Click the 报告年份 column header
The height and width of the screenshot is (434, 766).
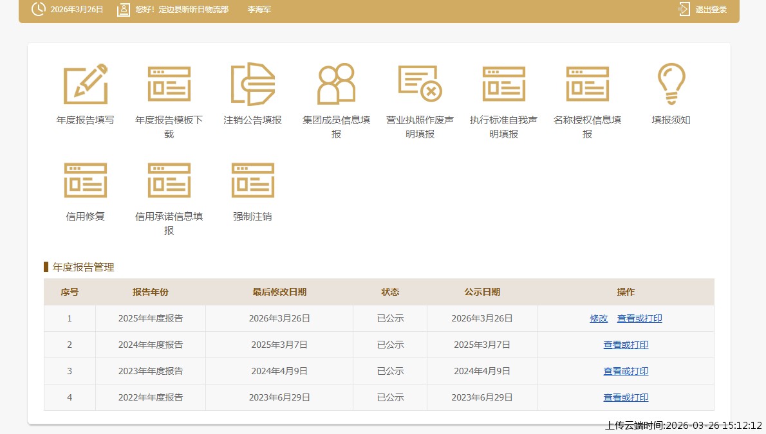(150, 292)
